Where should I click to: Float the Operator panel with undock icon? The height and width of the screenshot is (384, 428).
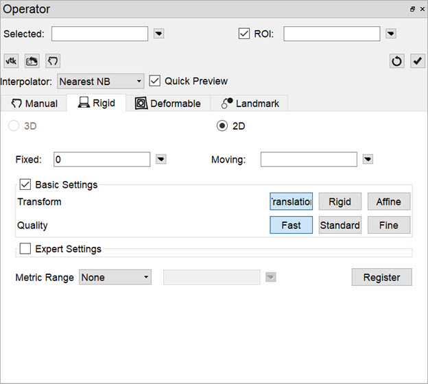click(x=412, y=10)
